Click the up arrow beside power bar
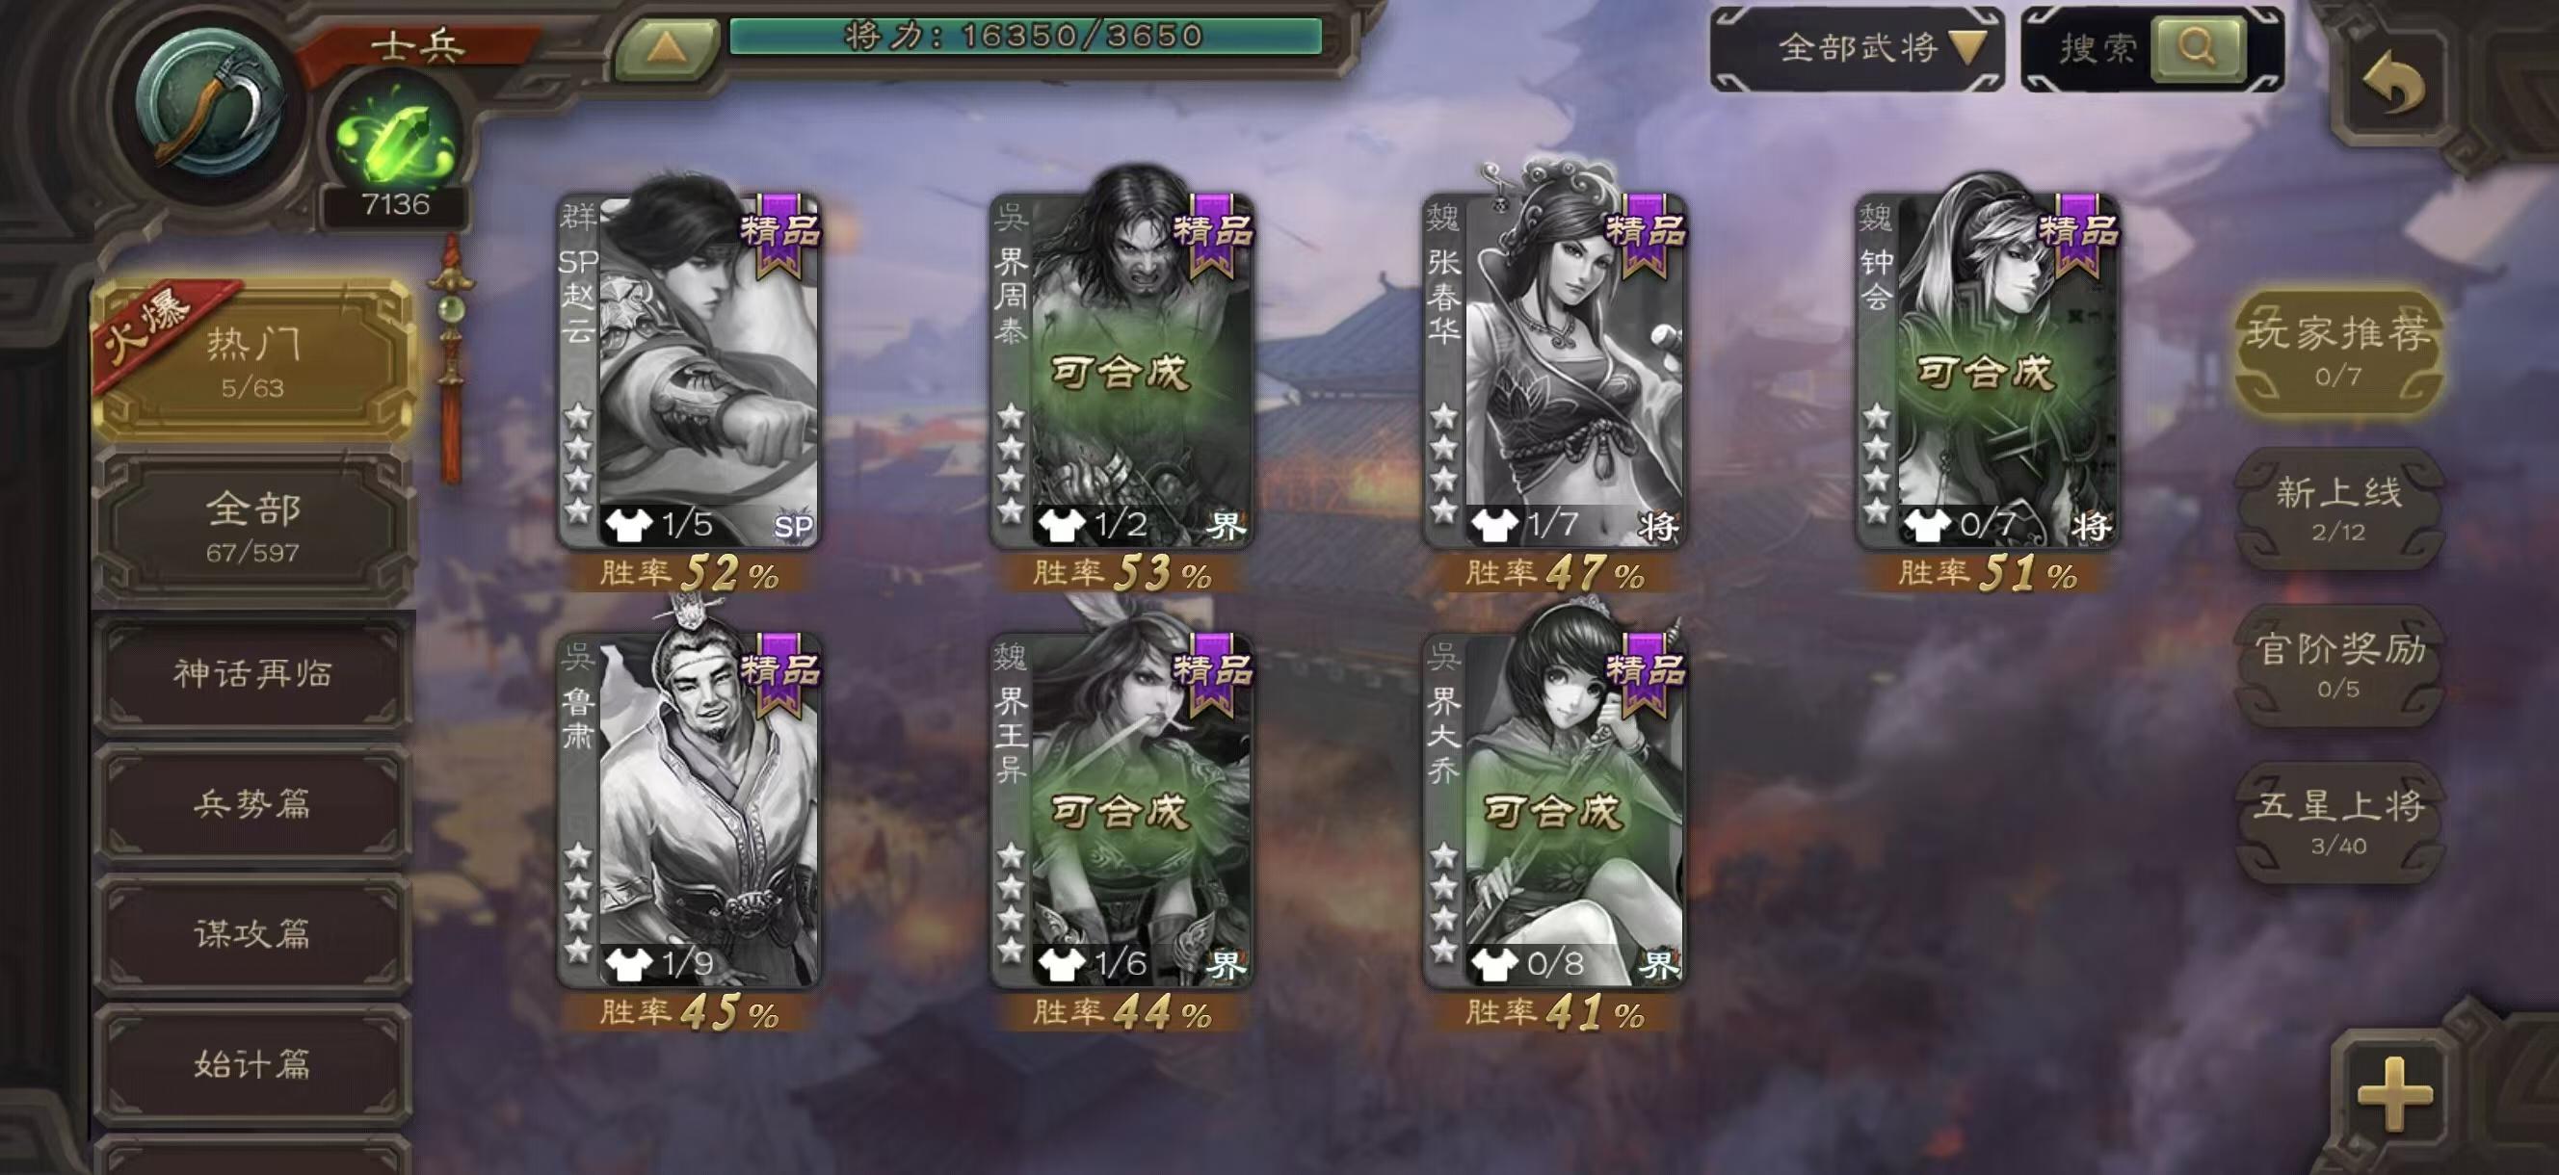 (x=667, y=44)
